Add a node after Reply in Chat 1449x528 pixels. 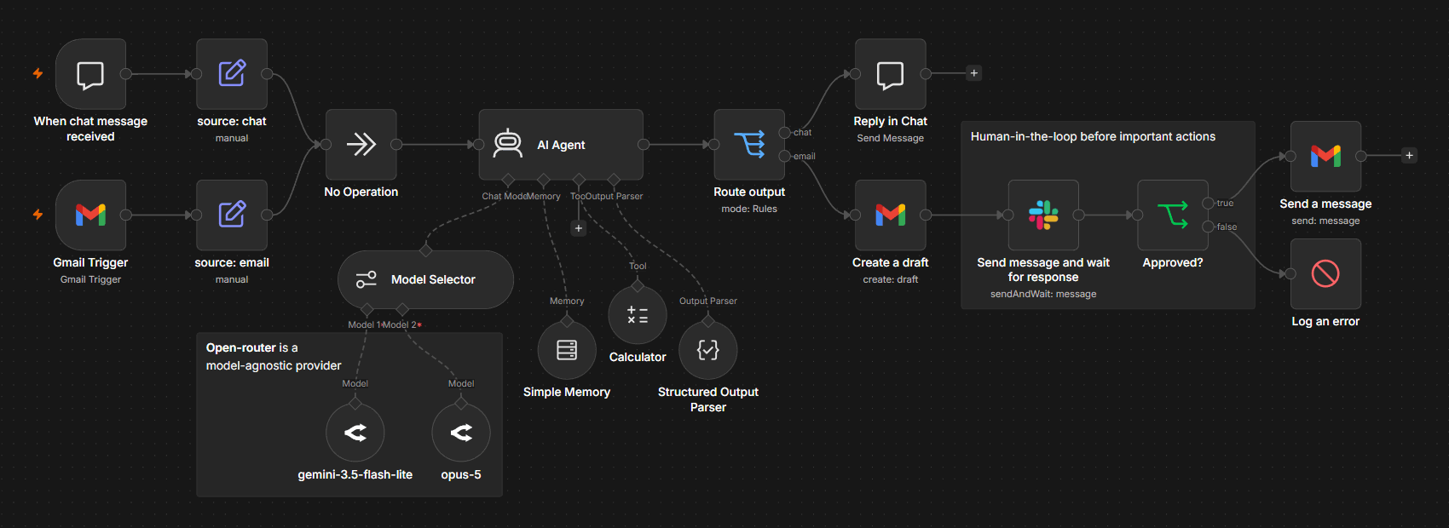click(973, 73)
